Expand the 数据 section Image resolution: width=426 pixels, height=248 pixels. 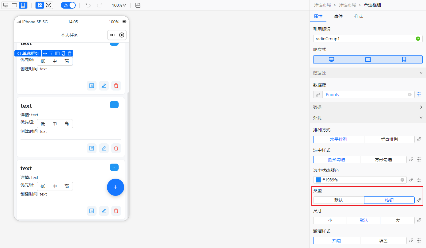click(421, 107)
